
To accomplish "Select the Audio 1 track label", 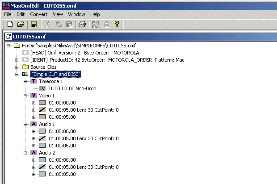I will [x=47, y=124].
